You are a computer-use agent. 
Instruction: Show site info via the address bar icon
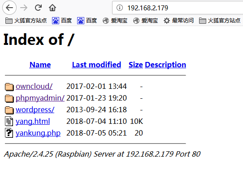(x=120, y=8)
